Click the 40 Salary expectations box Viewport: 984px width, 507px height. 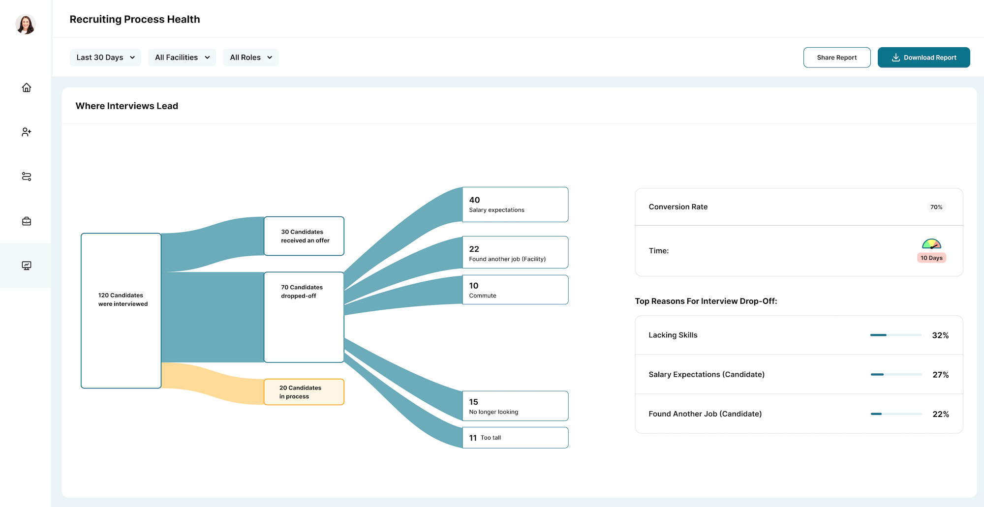pos(515,205)
